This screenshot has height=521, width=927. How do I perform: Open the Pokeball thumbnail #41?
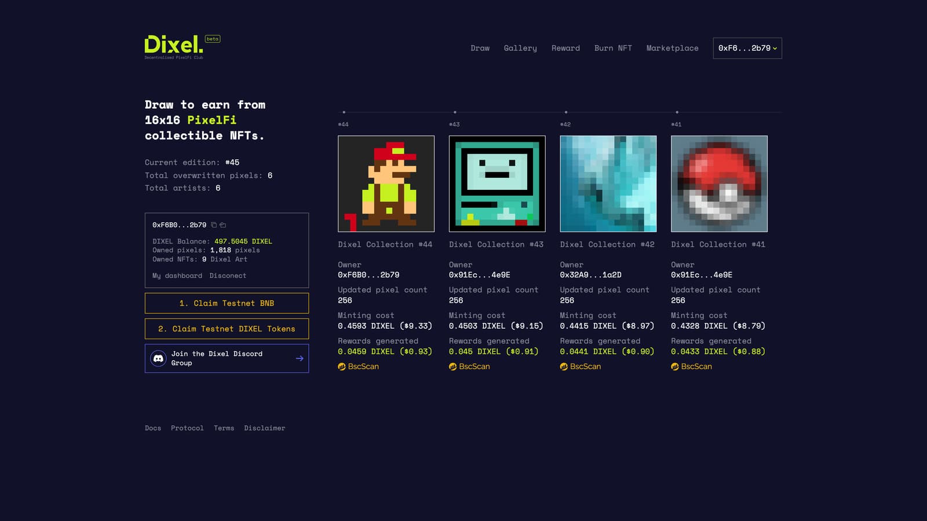coord(719,184)
